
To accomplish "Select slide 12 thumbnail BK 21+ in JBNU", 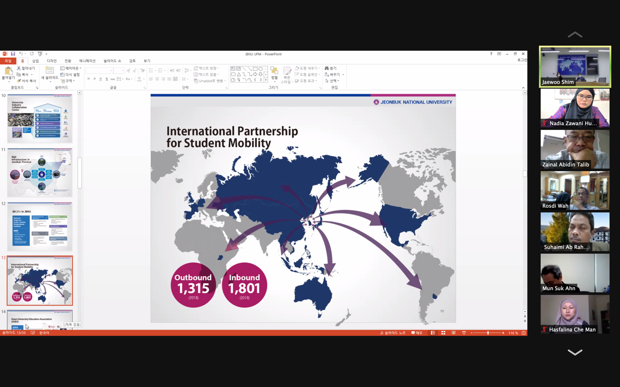I will [x=40, y=227].
